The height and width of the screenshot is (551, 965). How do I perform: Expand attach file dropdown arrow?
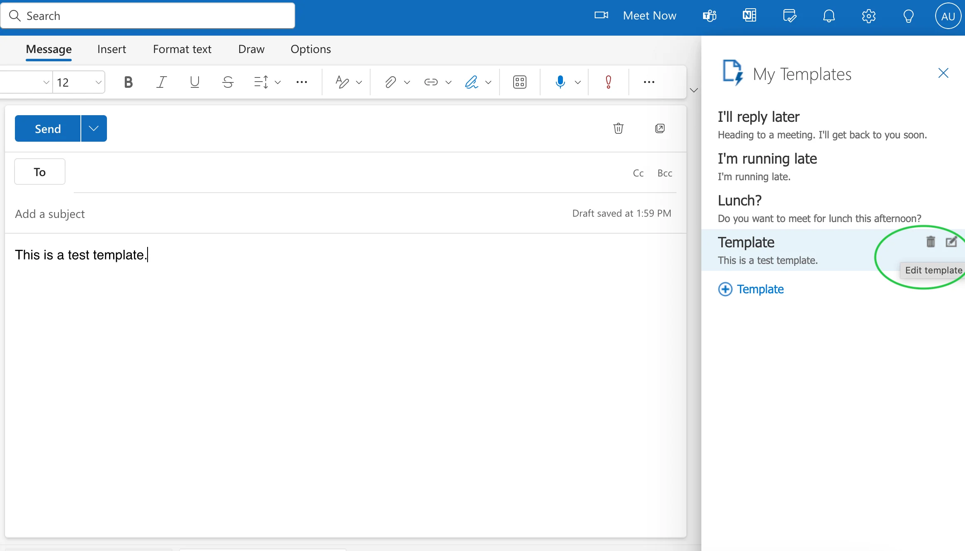coord(407,82)
